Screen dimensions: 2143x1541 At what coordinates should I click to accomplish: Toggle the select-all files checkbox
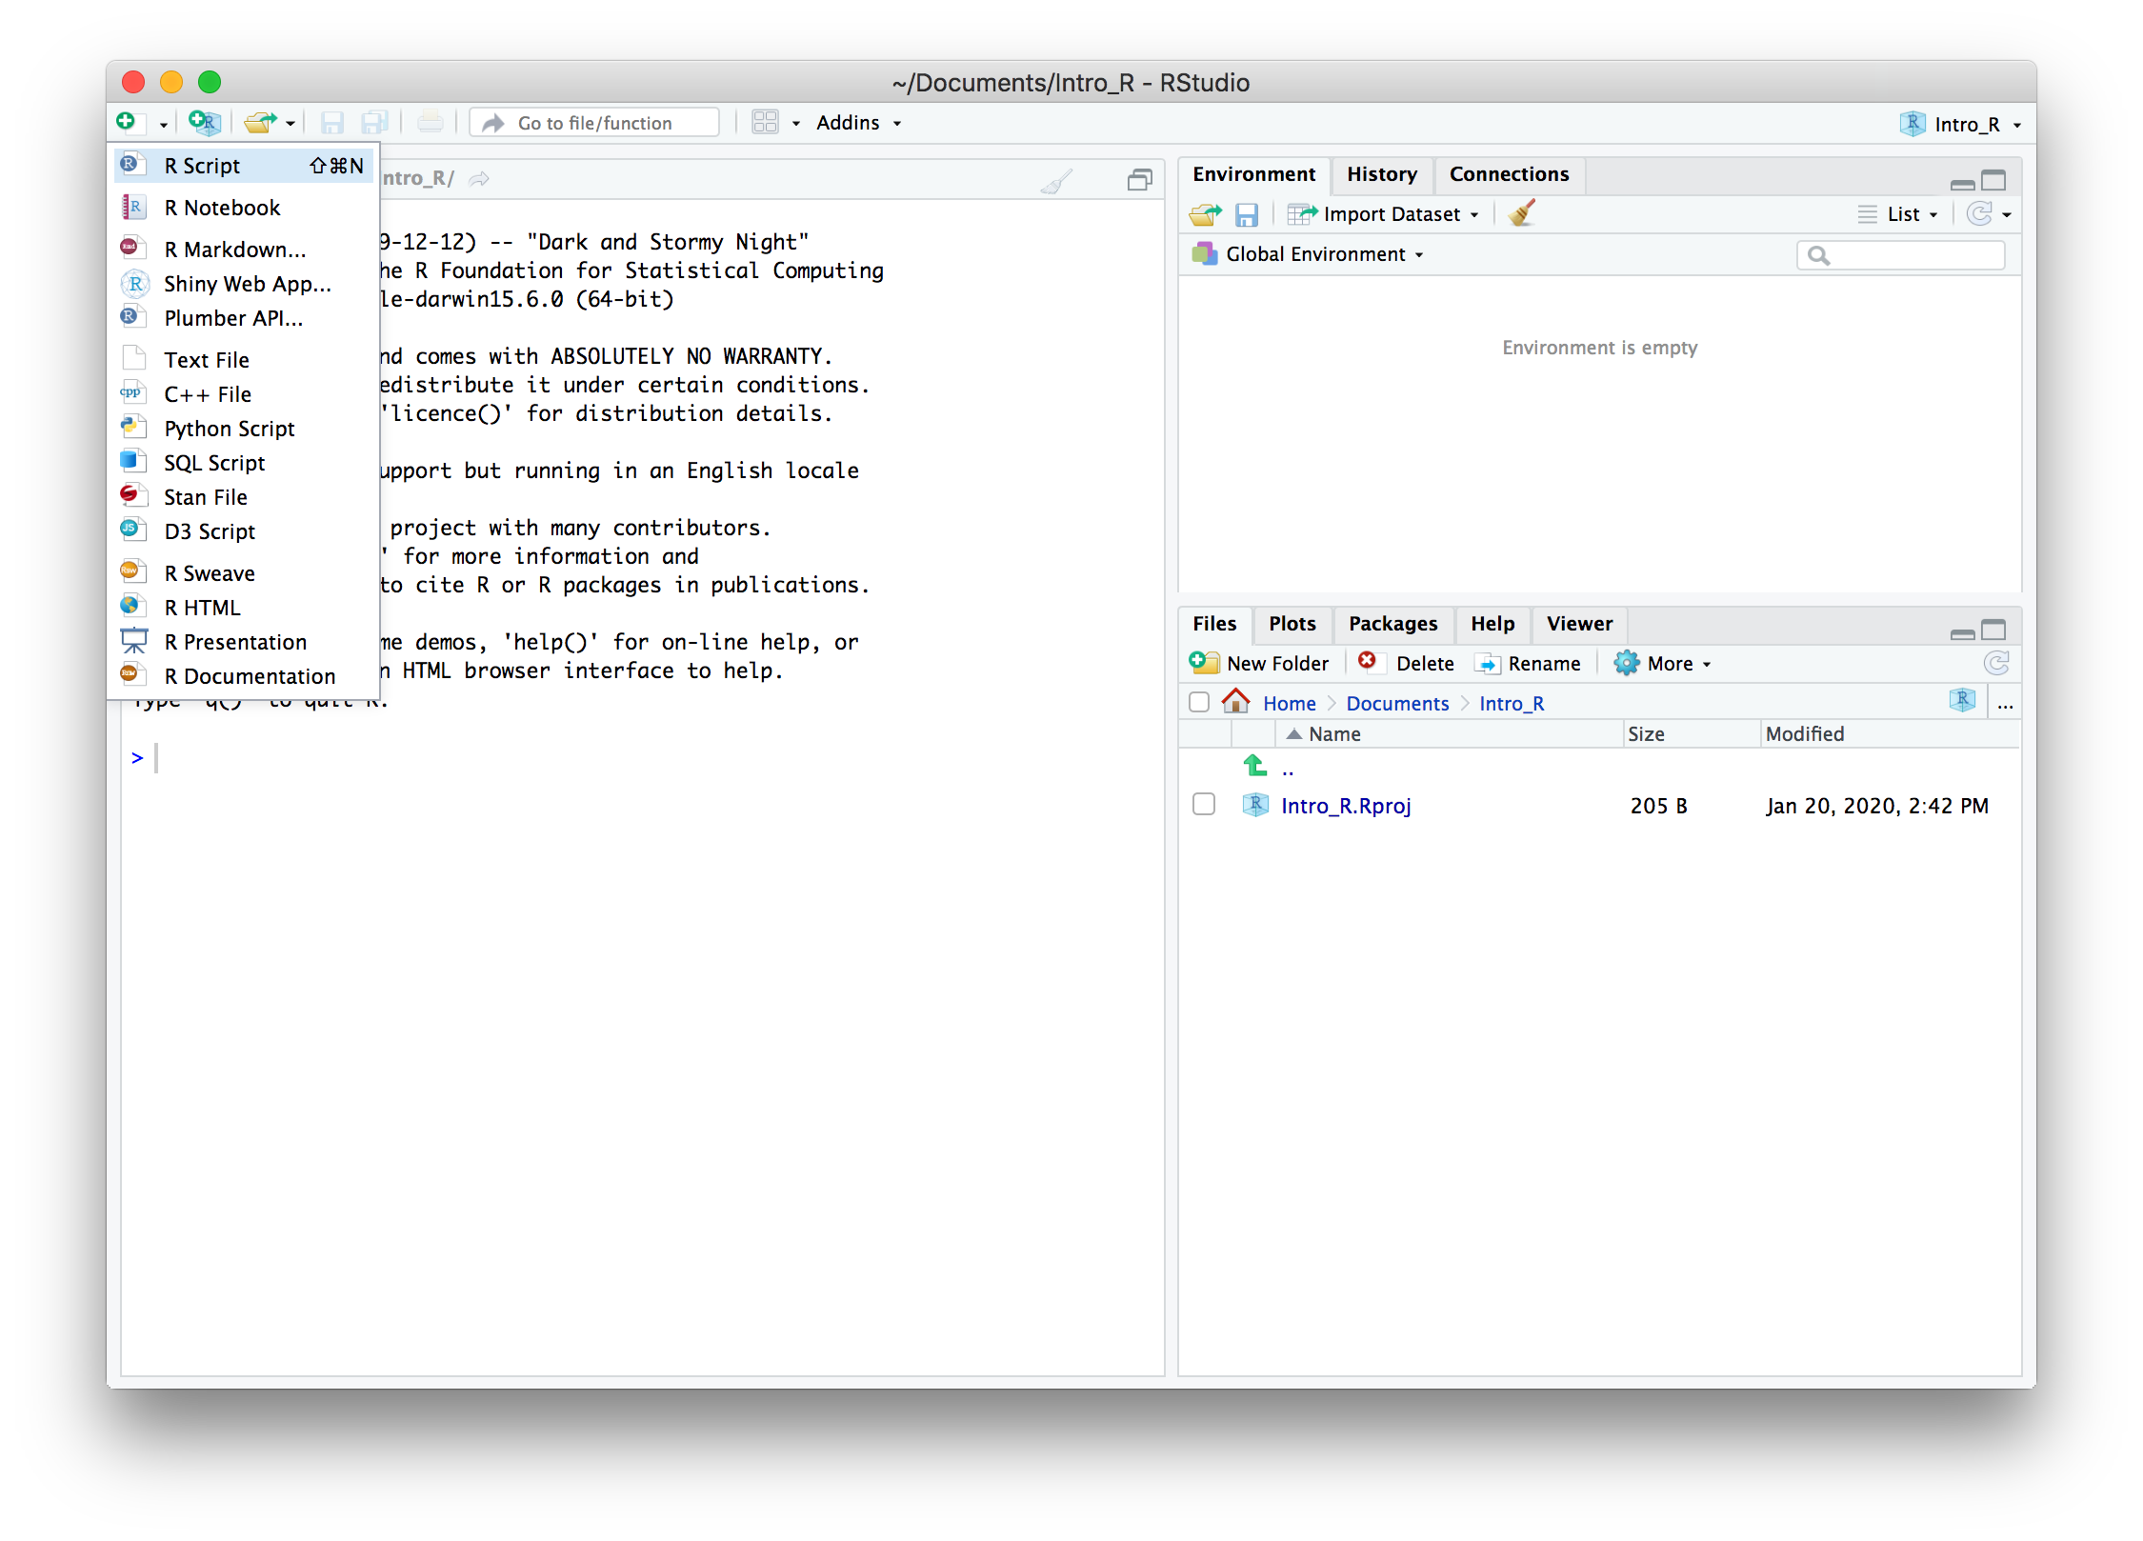[1199, 703]
